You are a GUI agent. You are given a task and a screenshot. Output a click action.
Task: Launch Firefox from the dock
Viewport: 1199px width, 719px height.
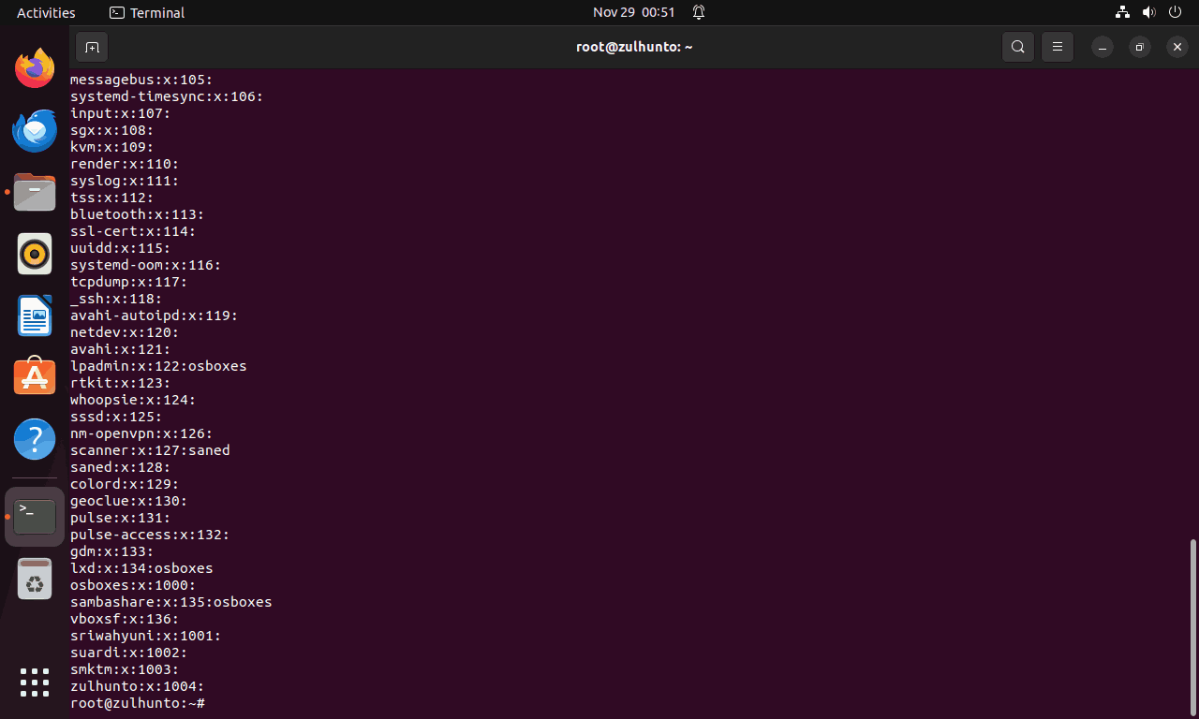pos(35,68)
